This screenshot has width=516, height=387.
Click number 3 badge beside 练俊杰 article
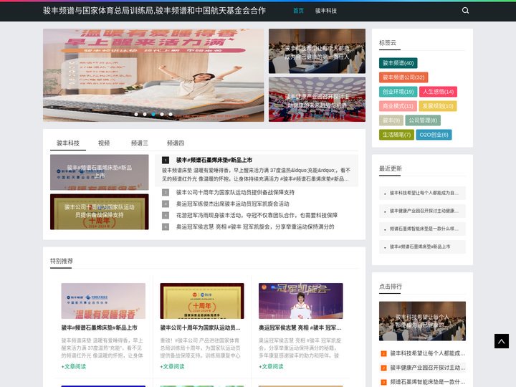tap(166, 204)
